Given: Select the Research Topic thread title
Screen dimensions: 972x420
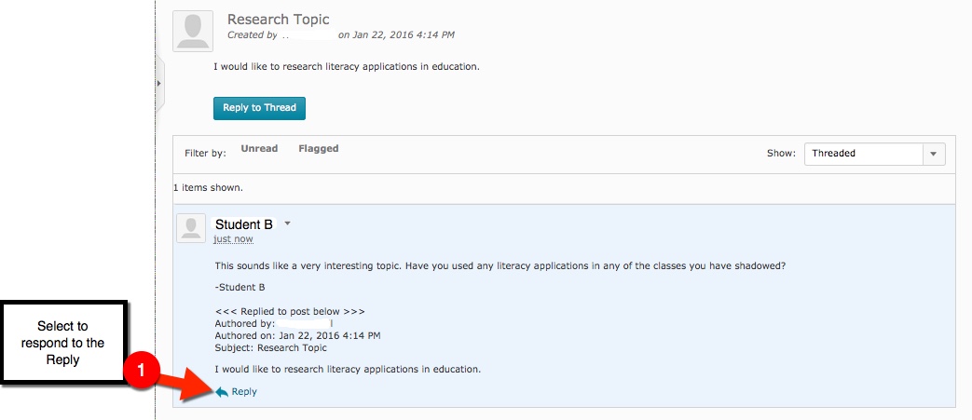Looking at the screenshot, I should (278, 20).
